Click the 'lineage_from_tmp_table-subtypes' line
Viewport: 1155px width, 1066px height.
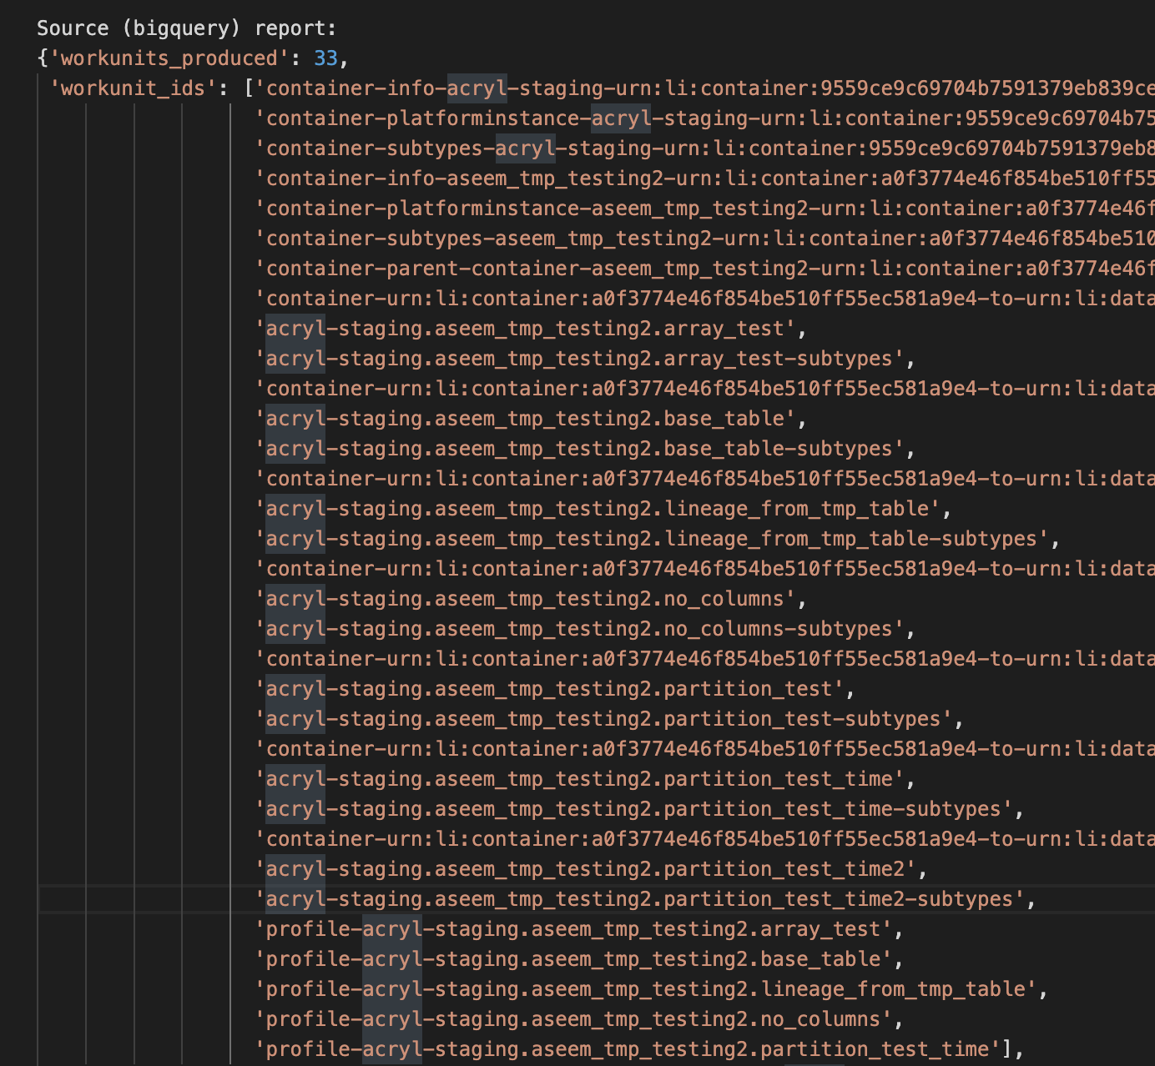coord(658,539)
